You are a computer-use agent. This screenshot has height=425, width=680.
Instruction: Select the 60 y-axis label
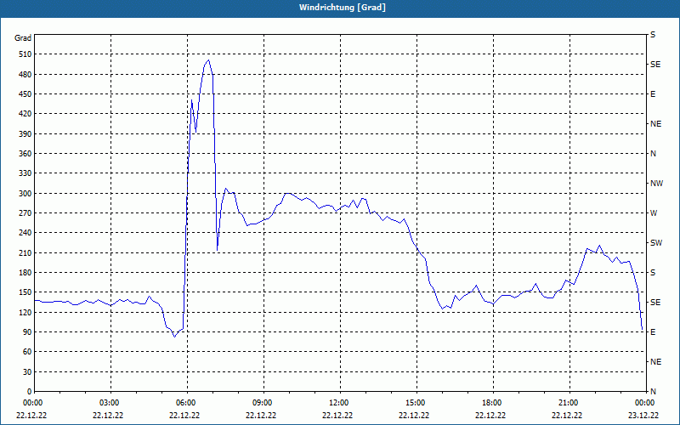28,352
